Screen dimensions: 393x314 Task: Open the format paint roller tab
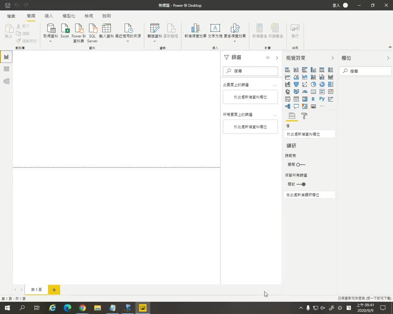pyautogui.click(x=304, y=116)
